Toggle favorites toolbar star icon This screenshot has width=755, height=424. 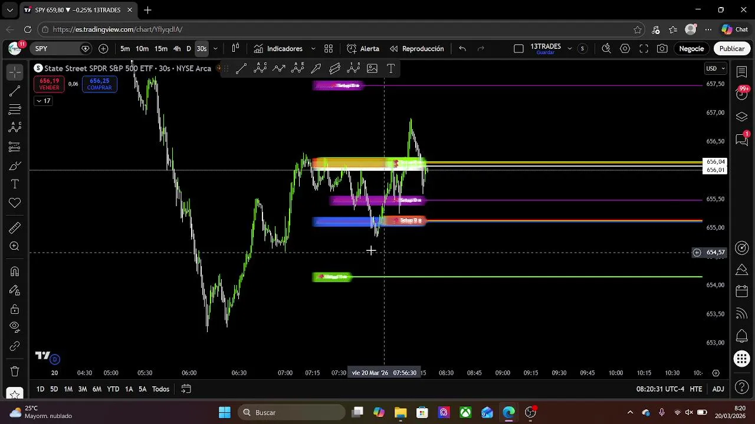click(15, 393)
